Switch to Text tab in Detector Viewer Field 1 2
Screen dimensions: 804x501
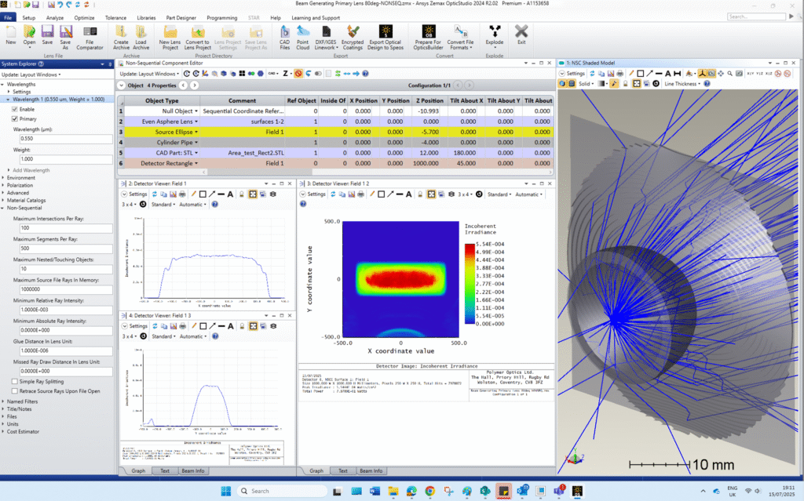pyautogui.click(x=342, y=470)
